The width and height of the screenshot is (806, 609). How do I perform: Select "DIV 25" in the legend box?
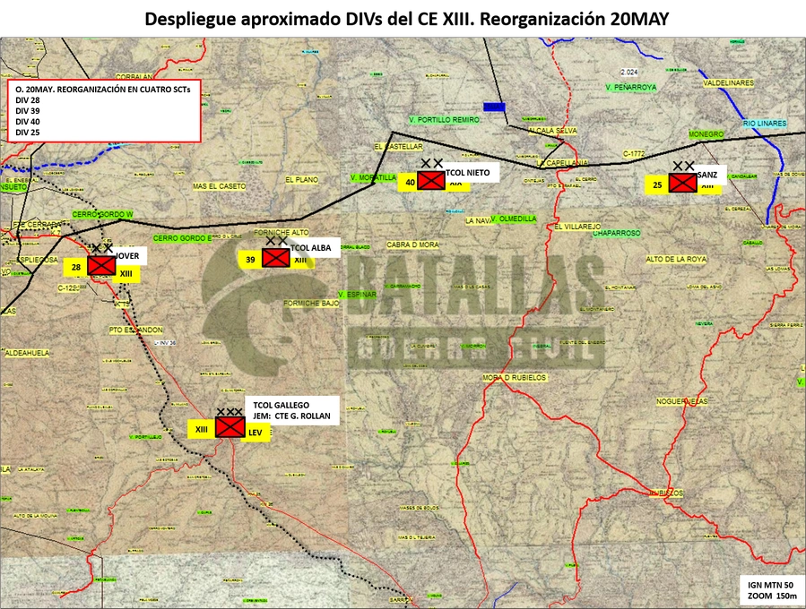tap(28, 133)
